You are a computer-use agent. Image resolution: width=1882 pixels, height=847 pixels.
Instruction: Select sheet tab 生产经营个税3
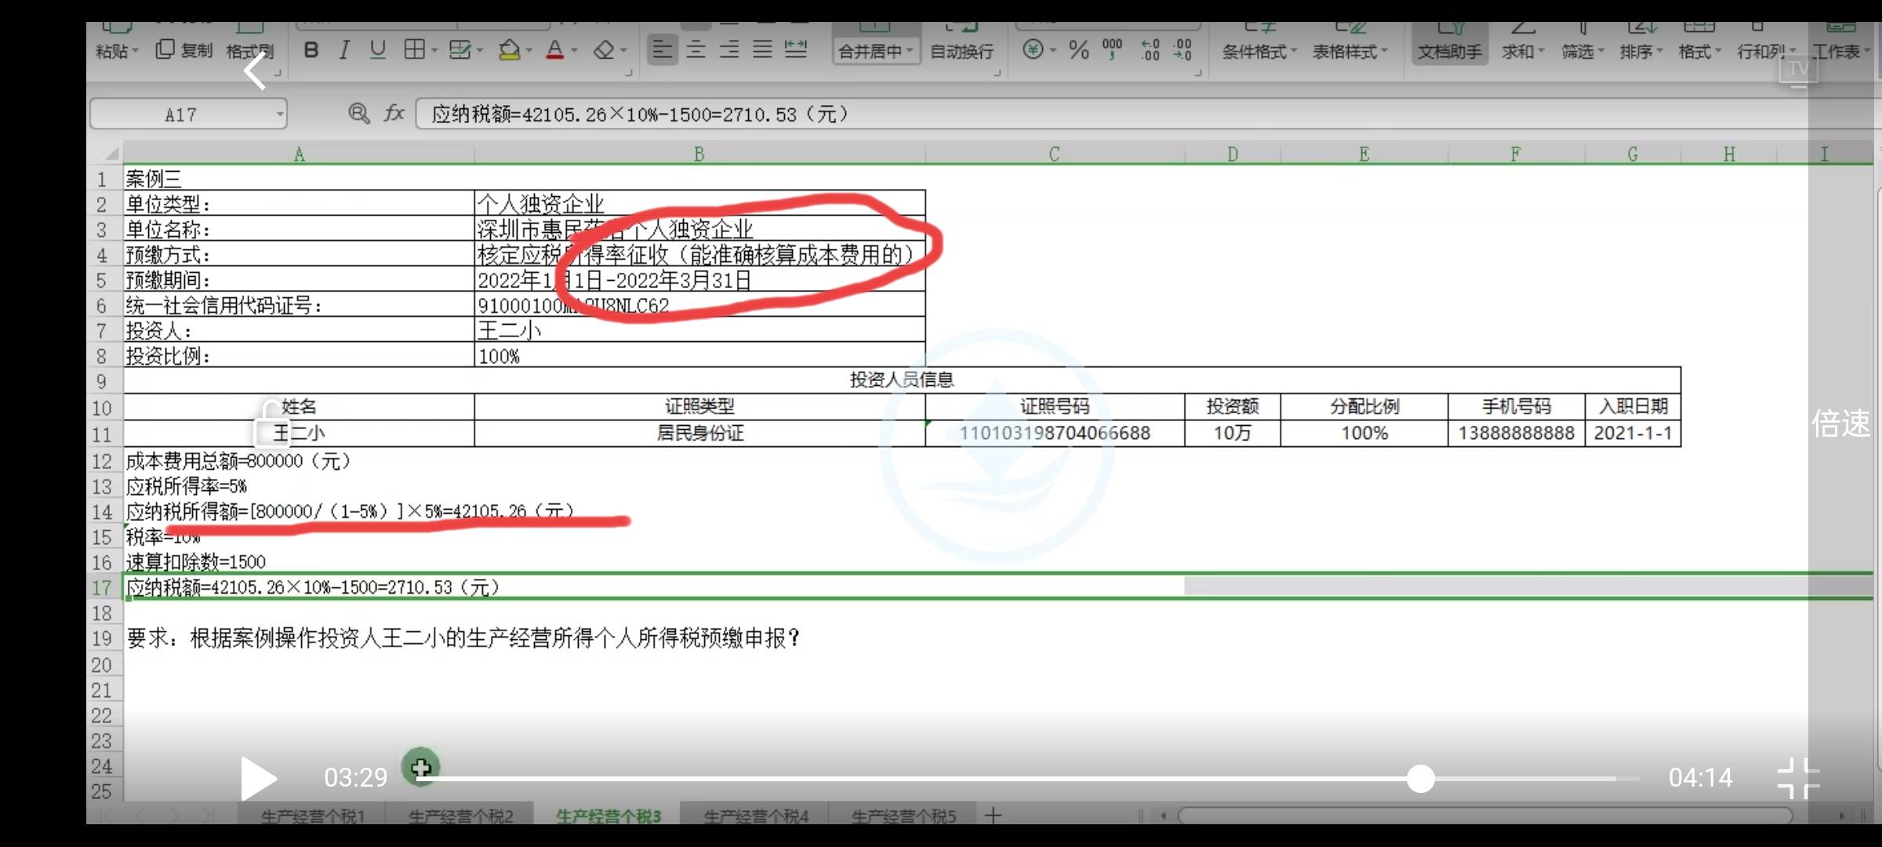tap(609, 816)
